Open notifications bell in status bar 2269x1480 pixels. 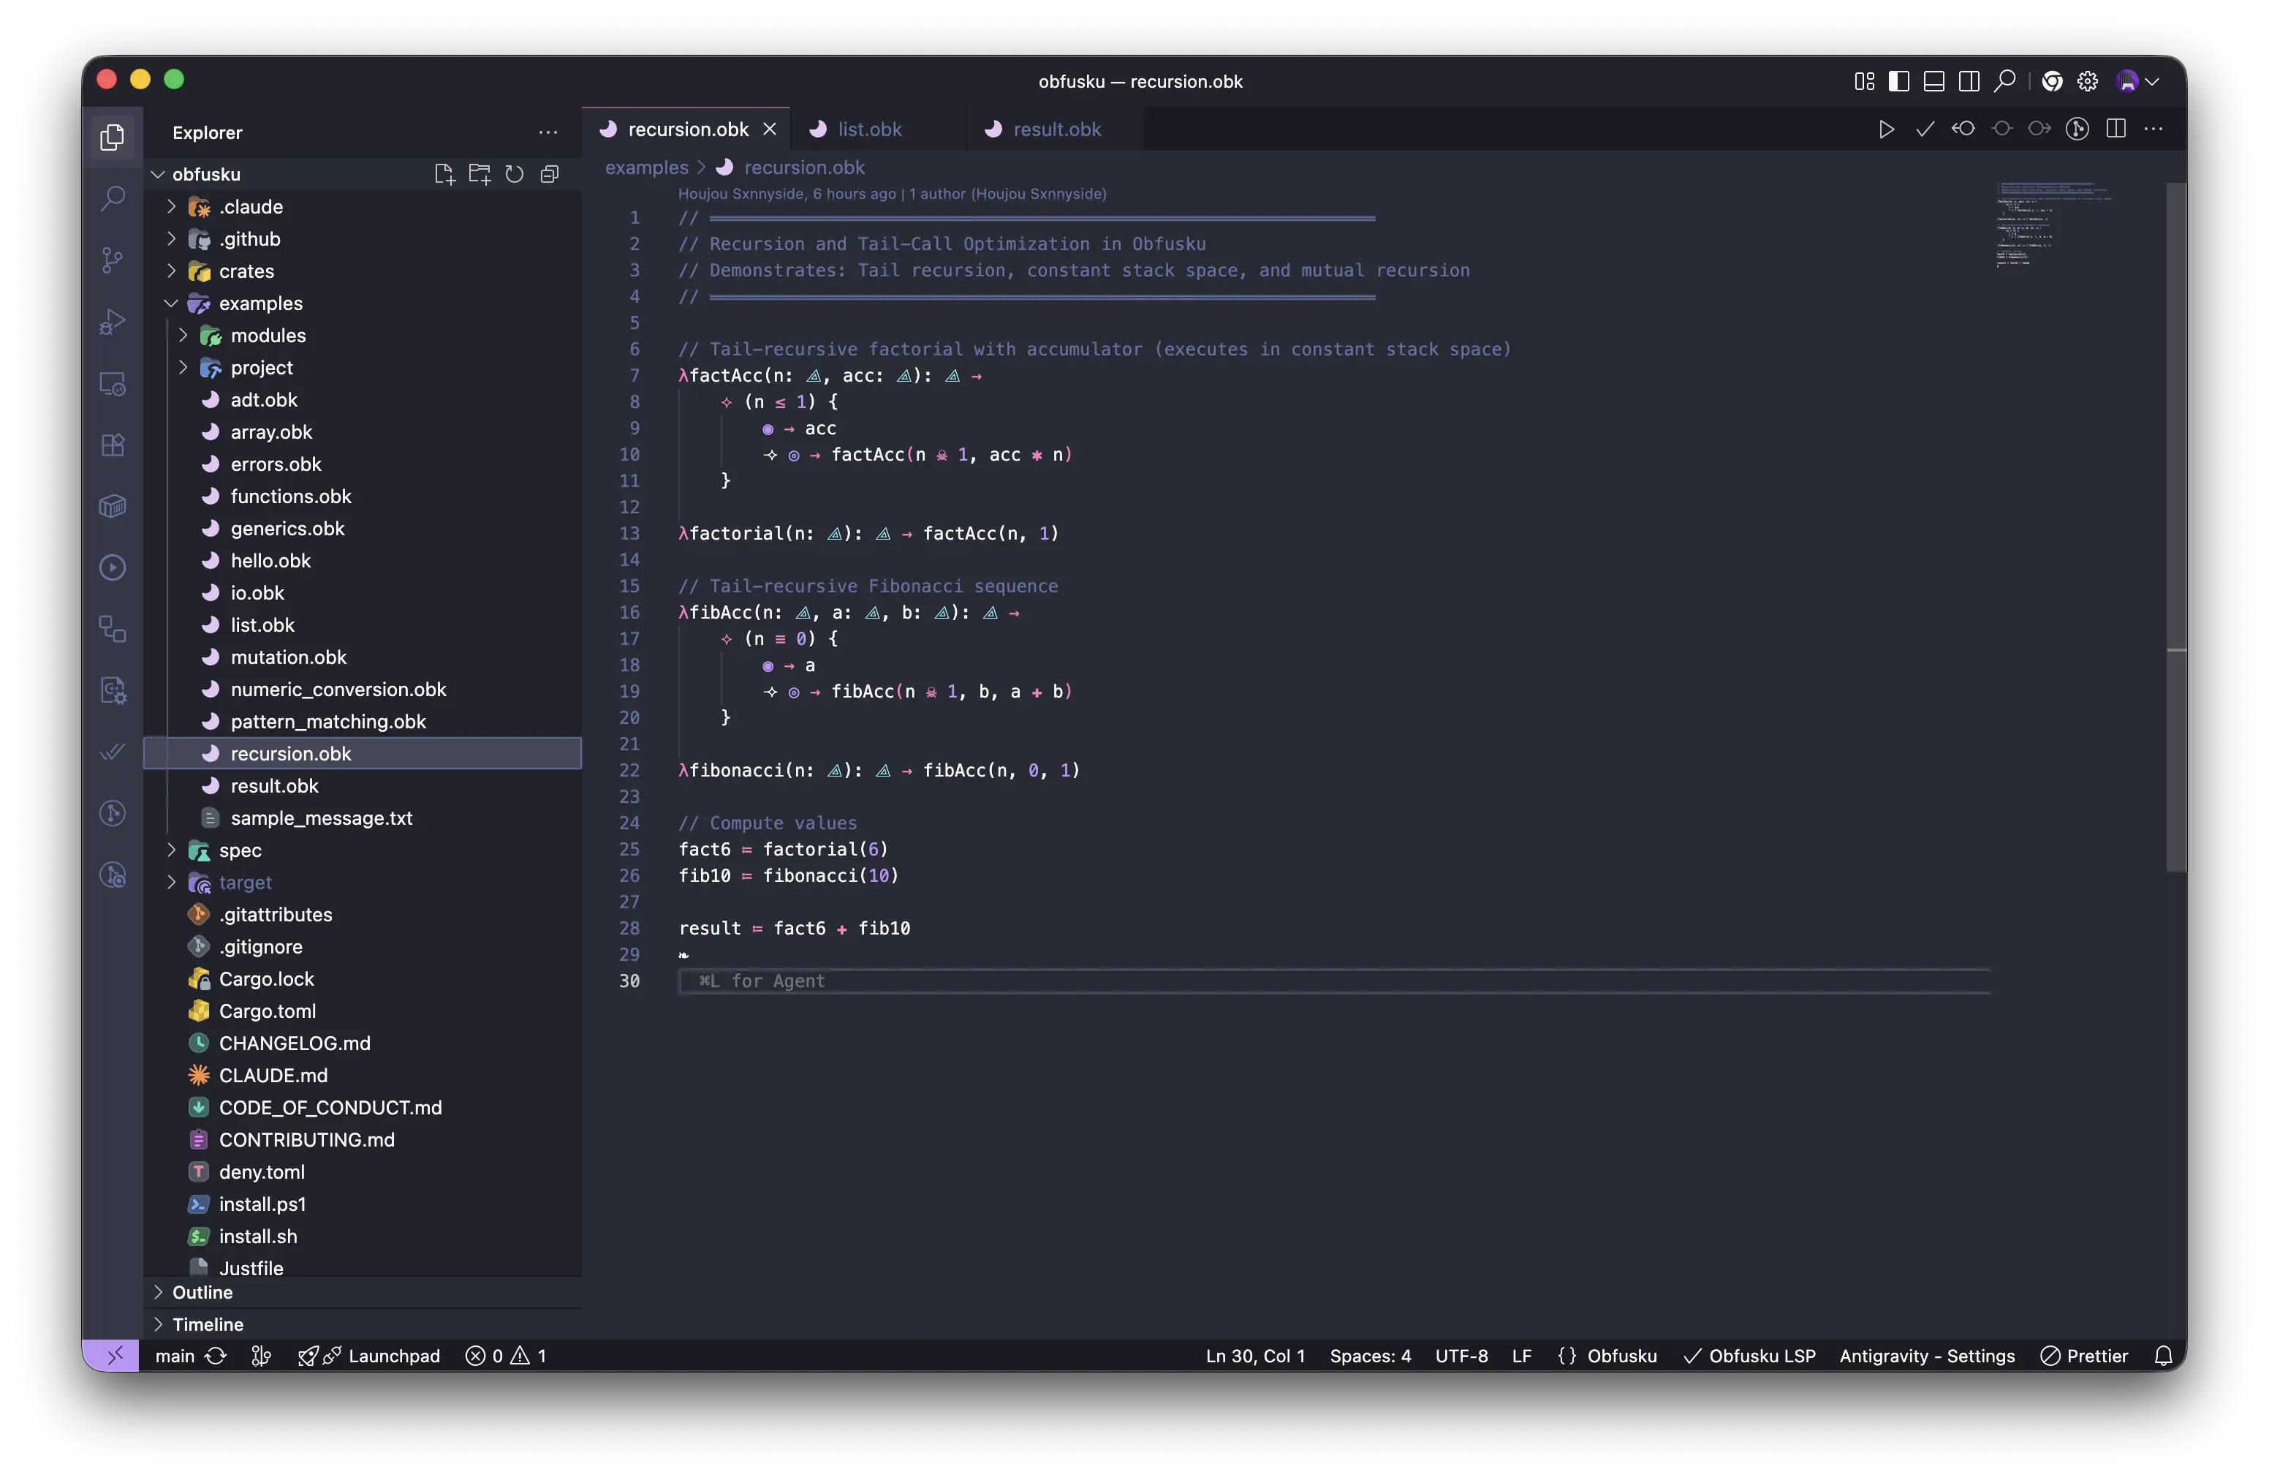(x=2163, y=1356)
